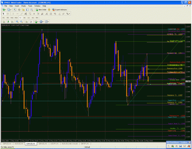Expand the Periods dropdown arrow
The width and height of the screenshot is (192, 149).
point(43,22)
